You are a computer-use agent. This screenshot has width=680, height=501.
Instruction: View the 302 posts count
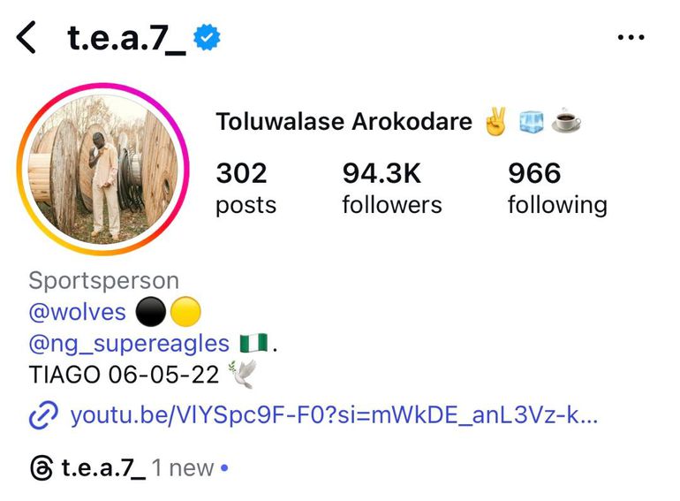(246, 187)
